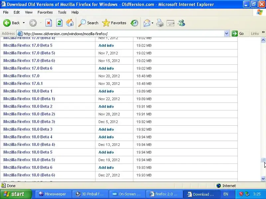The width and height of the screenshot is (266, 199).
Task: Click the Refresh page icon
Action: pyautogui.click(x=59, y=23)
